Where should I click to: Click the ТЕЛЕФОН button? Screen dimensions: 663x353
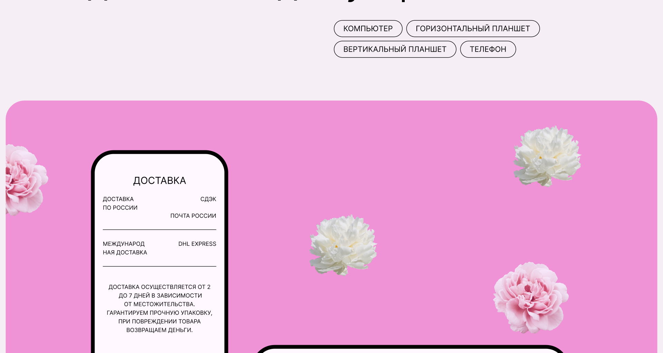point(488,49)
